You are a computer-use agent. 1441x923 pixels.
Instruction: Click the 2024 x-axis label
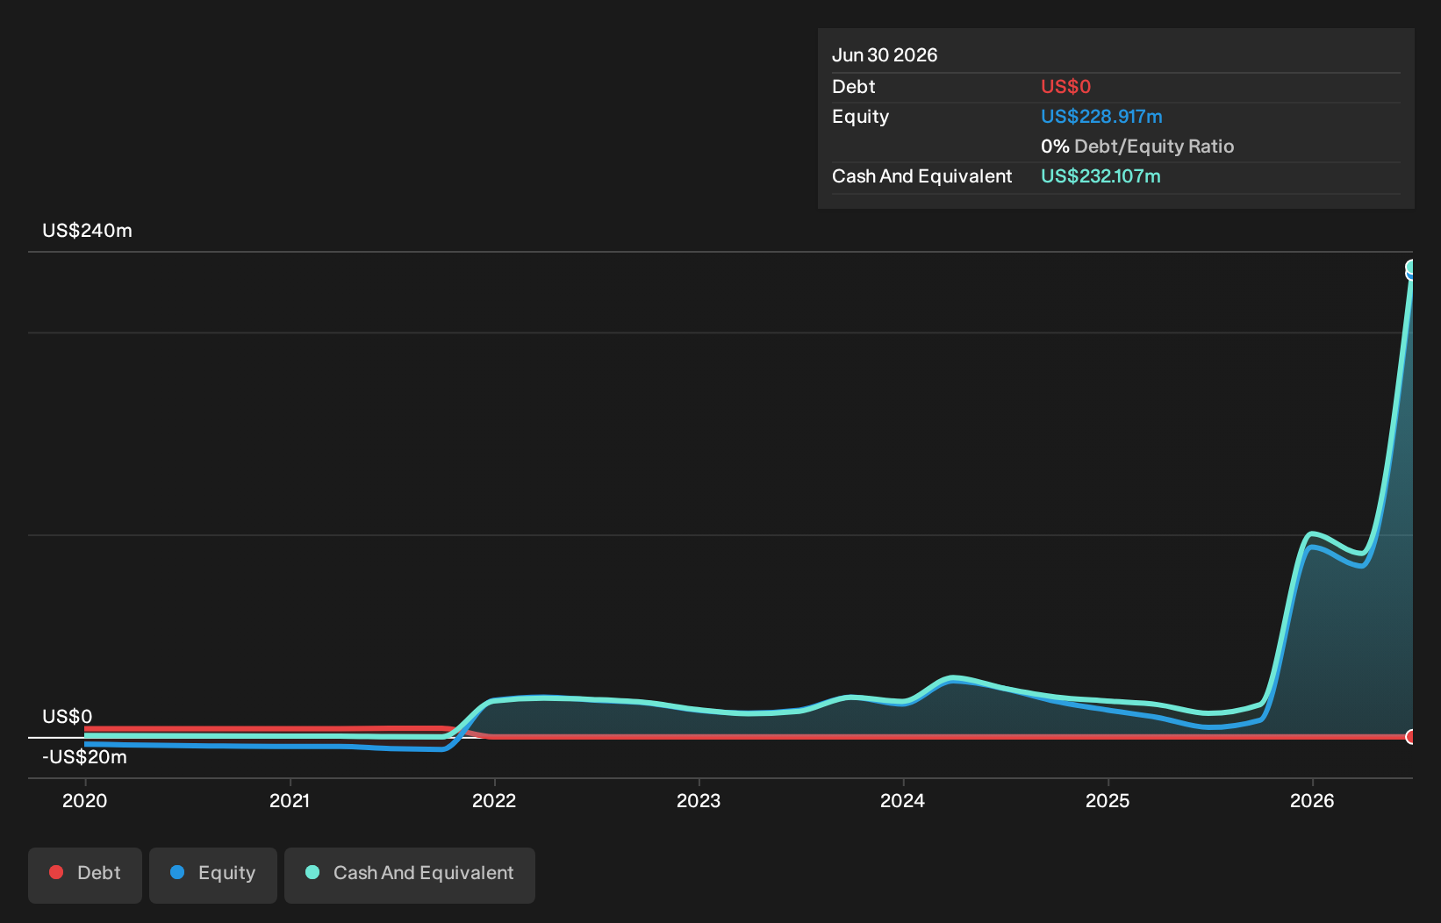(903, 800)
